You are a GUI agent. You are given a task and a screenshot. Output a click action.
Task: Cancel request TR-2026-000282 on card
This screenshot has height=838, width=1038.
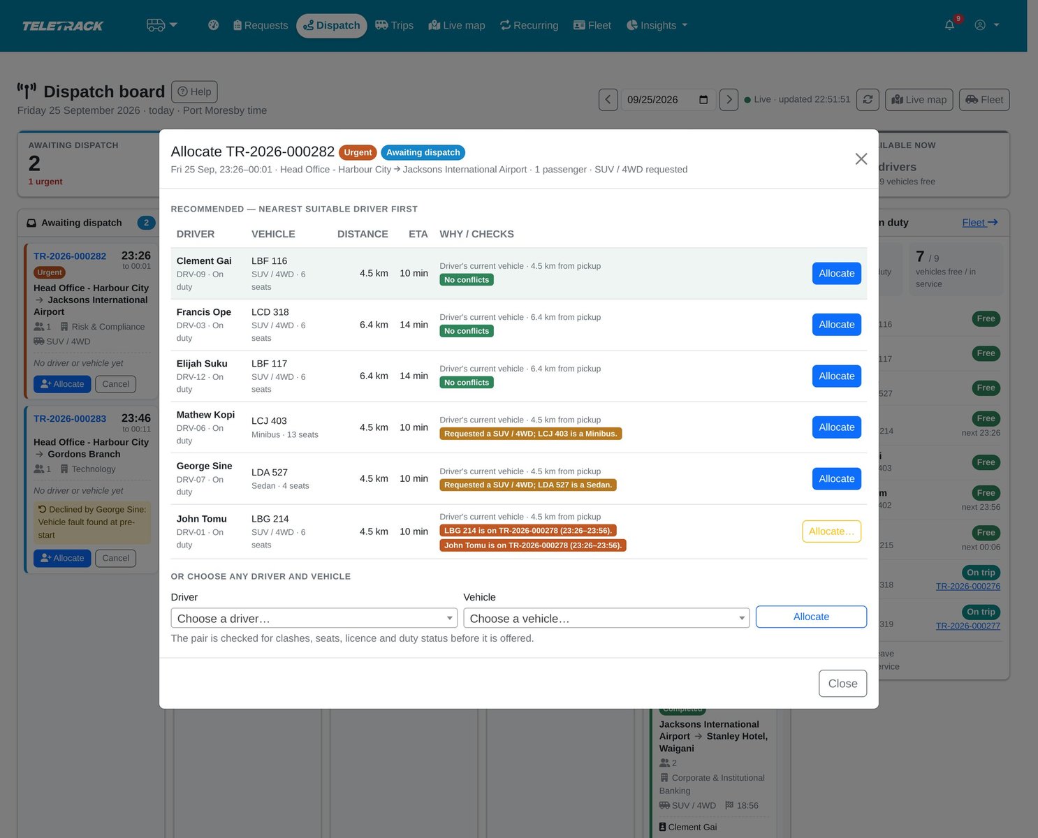(115, 384)
